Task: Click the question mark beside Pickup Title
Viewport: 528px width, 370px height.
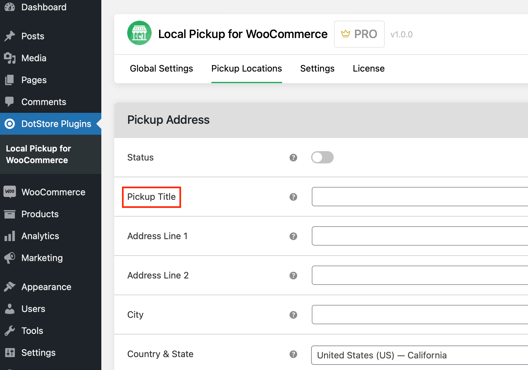Action: click(x=293, y=197)
